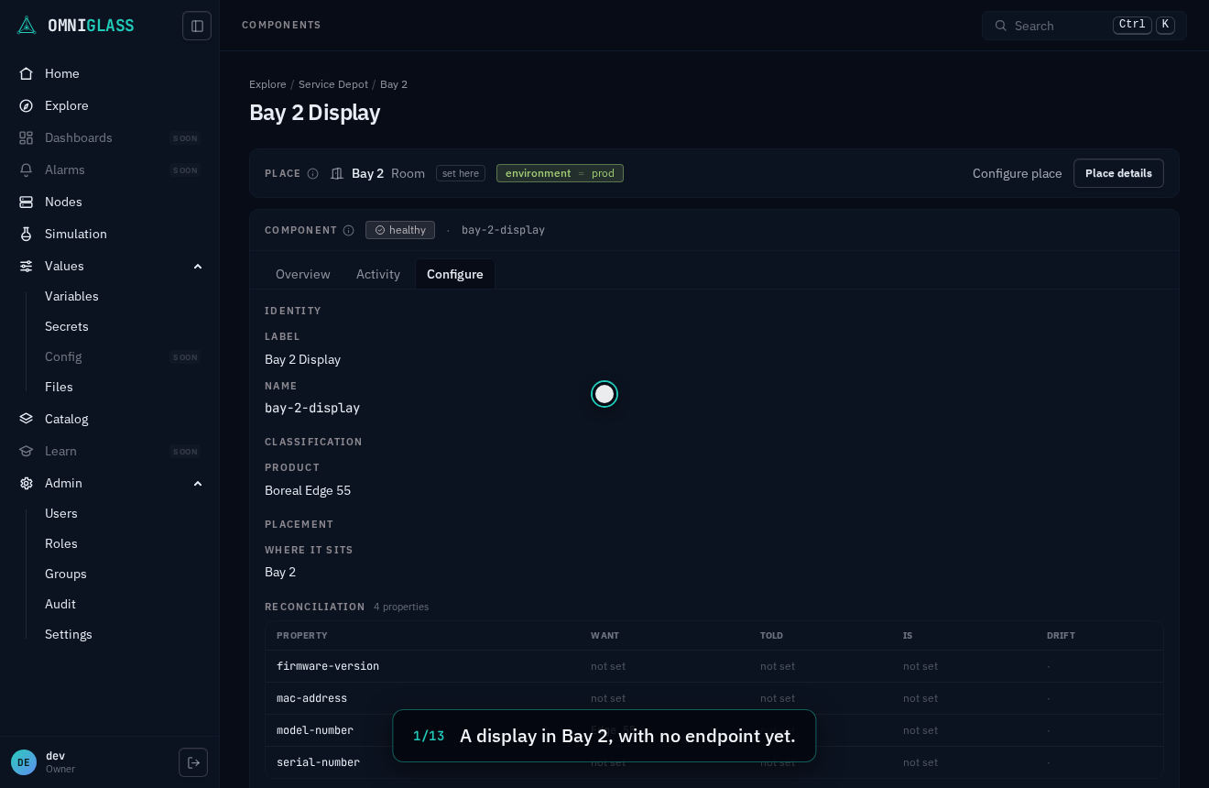The image size is (1209, 788).
Task: Click the healthy status badge
Action: (x=400, y=230)
